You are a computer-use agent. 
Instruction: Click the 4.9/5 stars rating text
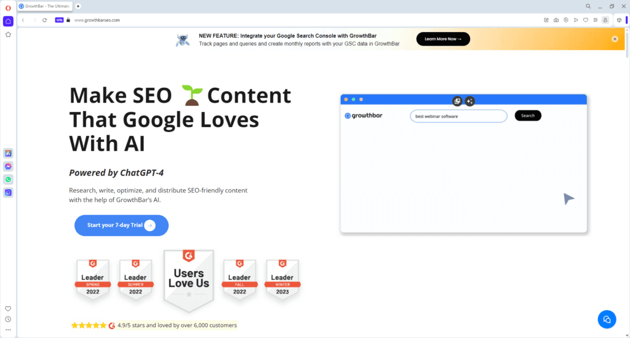pyautogui.click(x=177, y=325)
